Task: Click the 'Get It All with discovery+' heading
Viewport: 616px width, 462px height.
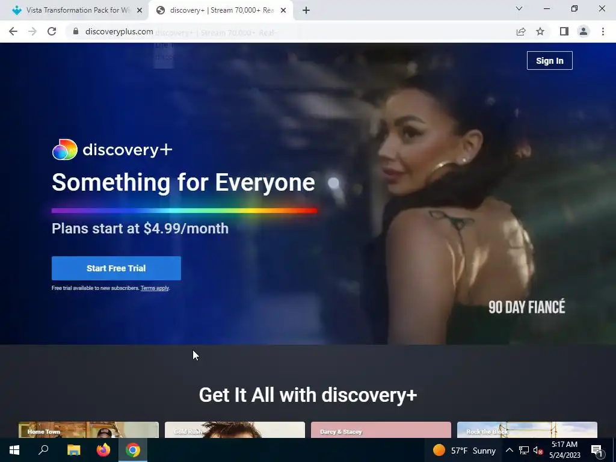Action: (307, 395)
